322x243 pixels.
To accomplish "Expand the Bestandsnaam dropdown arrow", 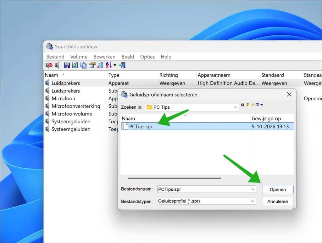I will [x=253, y=189].
